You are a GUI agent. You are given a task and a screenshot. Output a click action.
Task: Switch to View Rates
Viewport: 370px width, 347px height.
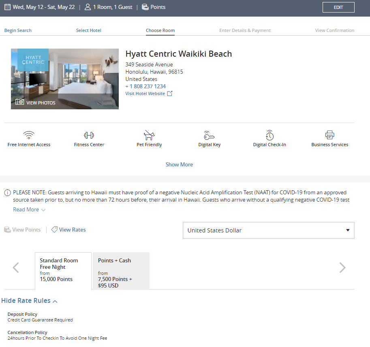(72, 230)
